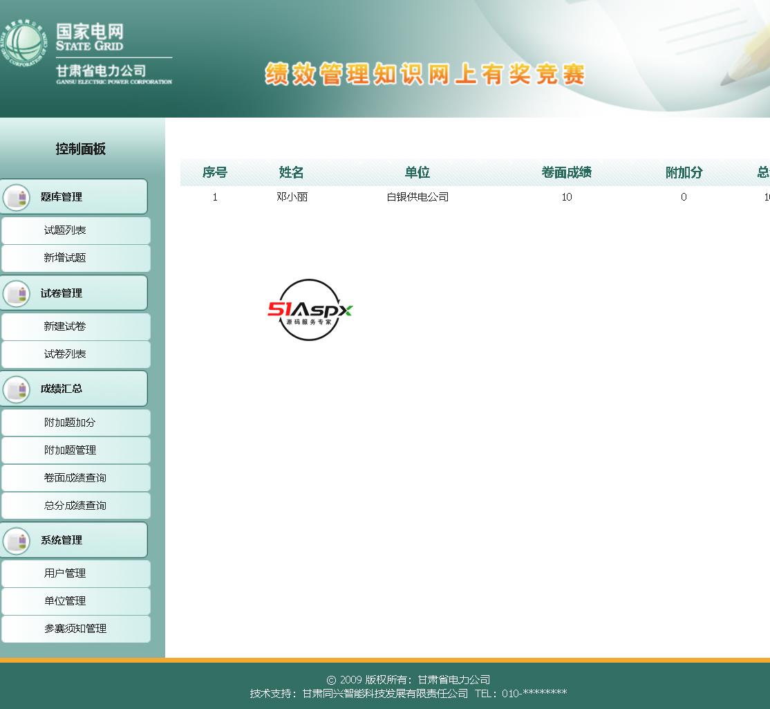
Task: Navigate to 用户管理
Action: point(65,573)
